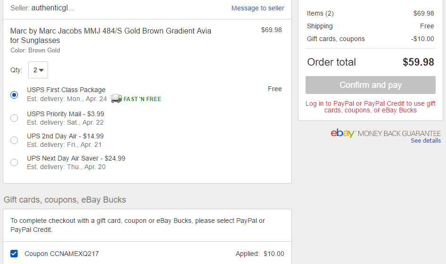Select UPS 2nd Day Air option
Image resolution: width=446 pixels, height=264 pixels.
[14, 140]
